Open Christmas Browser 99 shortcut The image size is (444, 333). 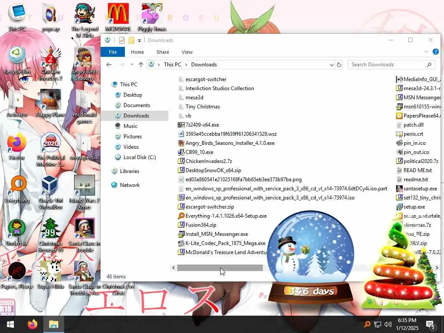pyautogui.click(x=50, y=235)
